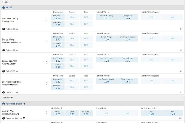Click the Tomorrow 8:00 am start time
Screen dimensions: 185x123
(x=14, y=118)
